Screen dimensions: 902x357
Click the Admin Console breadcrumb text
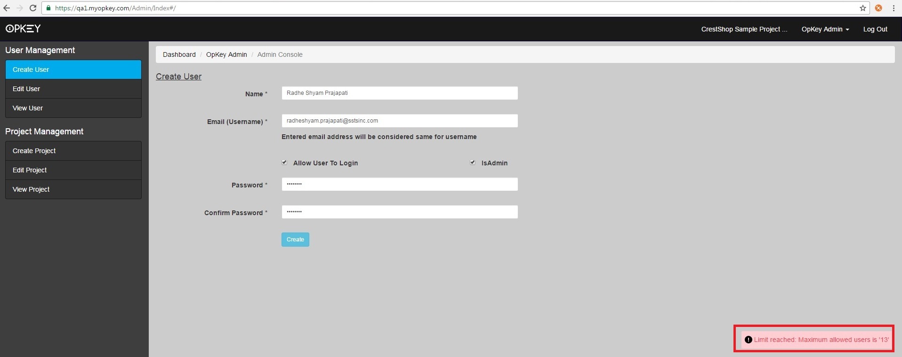click(280, 54)
